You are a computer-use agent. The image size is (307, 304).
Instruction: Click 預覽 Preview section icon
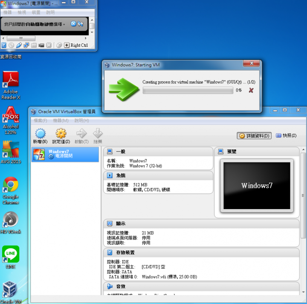[x=221, y=151]
